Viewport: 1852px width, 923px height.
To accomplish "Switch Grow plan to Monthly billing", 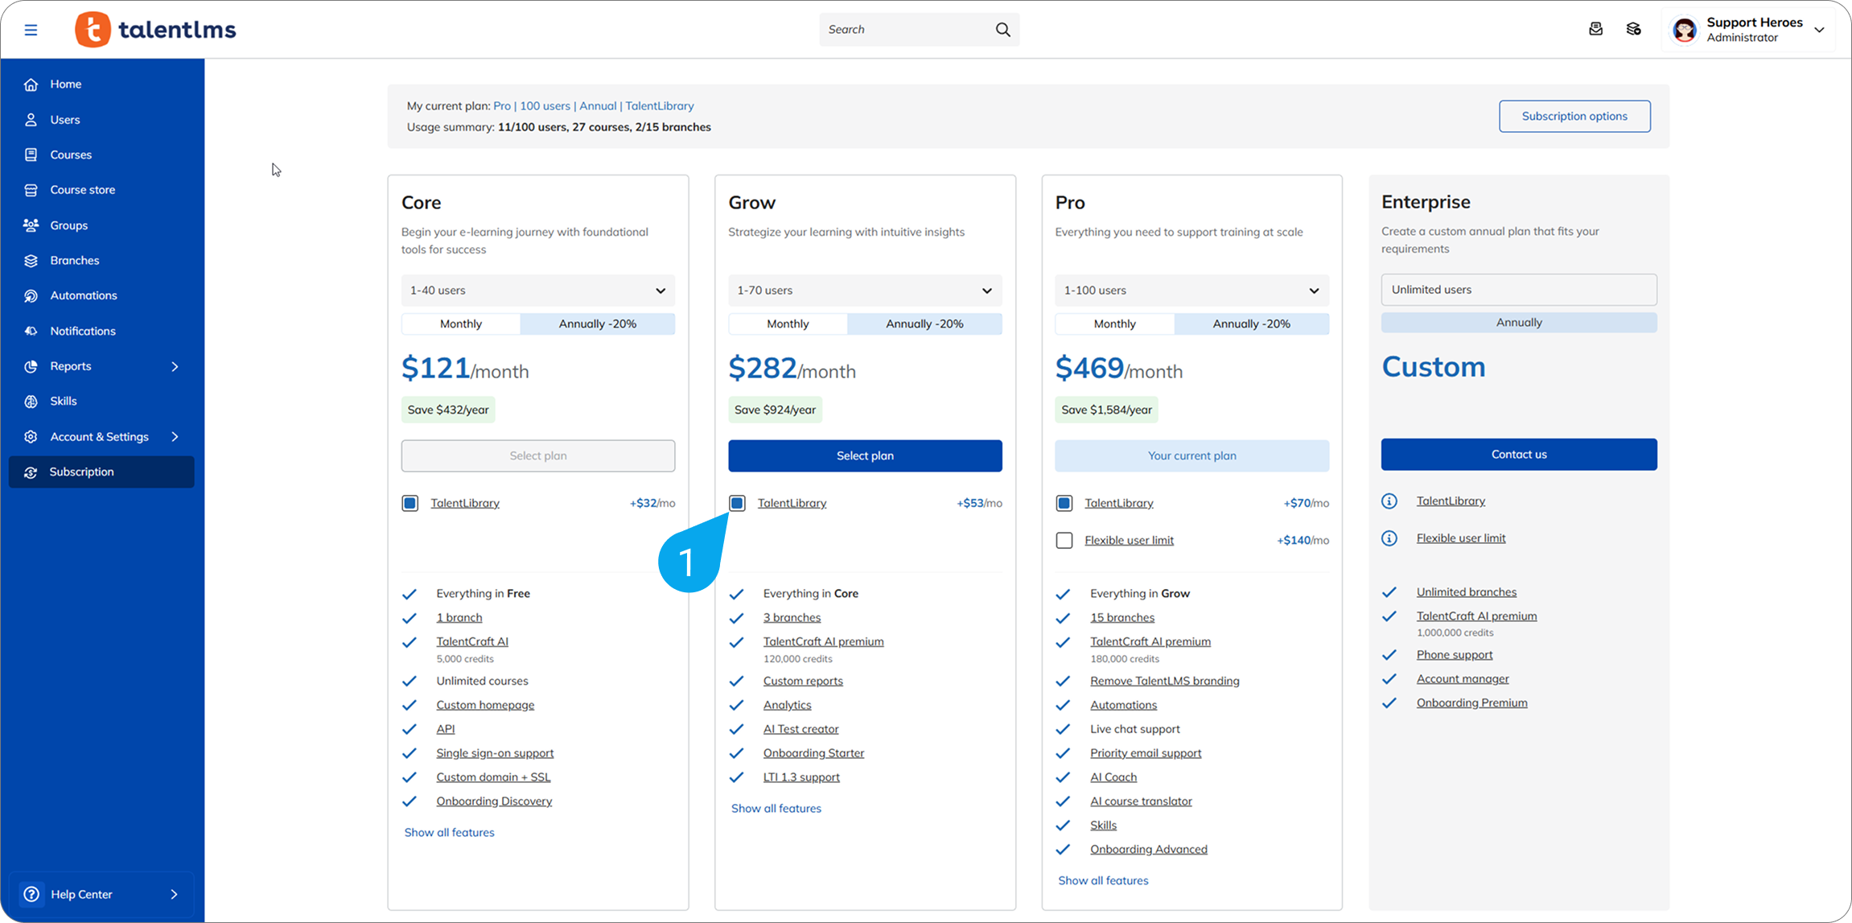I will [x=788, y=323].
